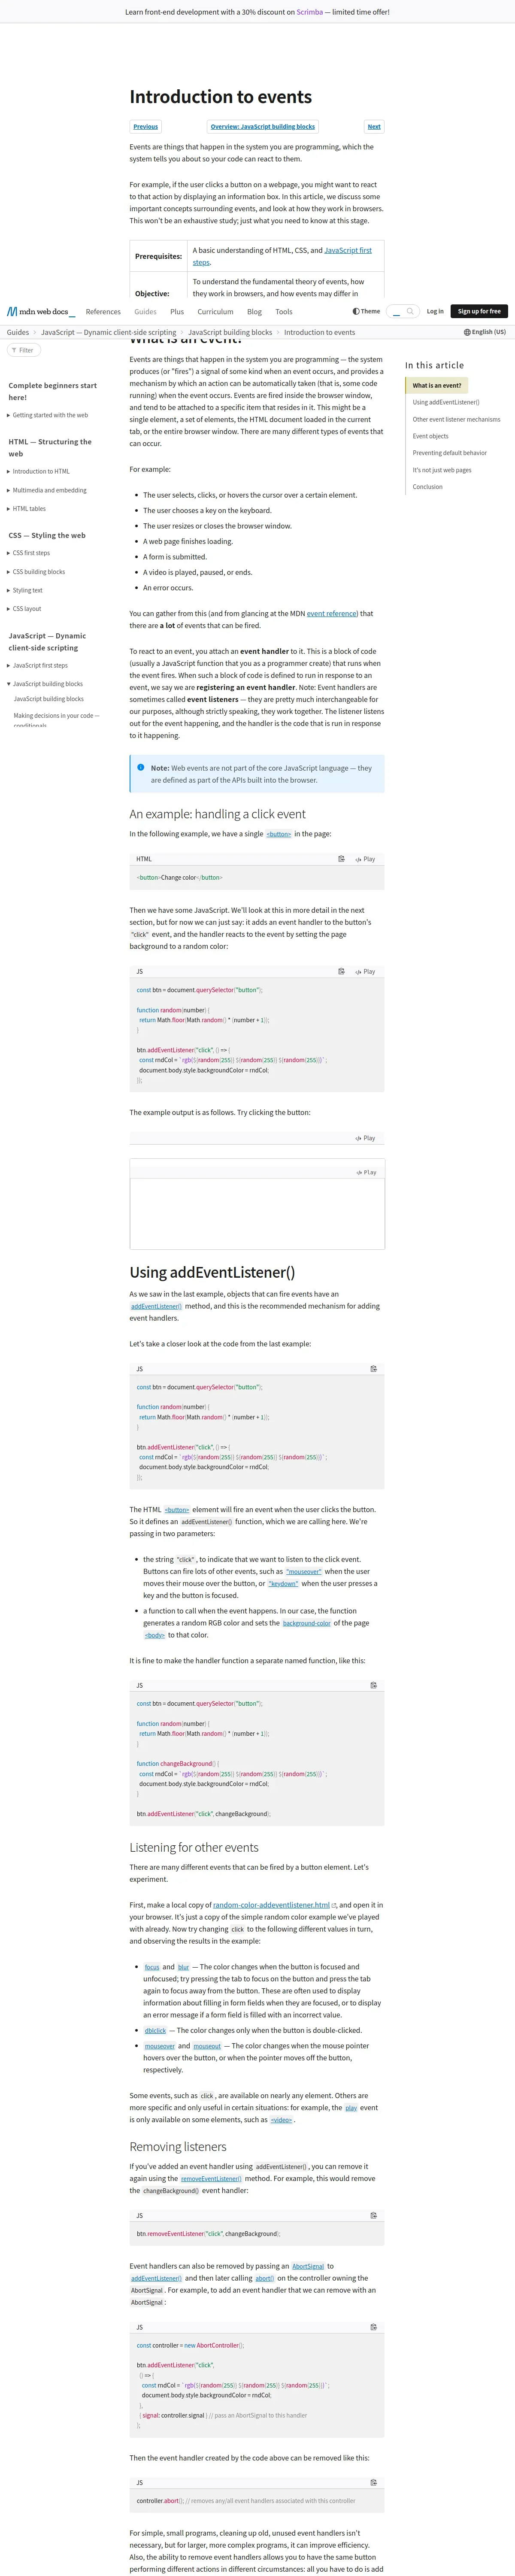The image size is (515, 2576).
Task: Open the 'removeEventListener()' link
Action: click(211, 2179)
